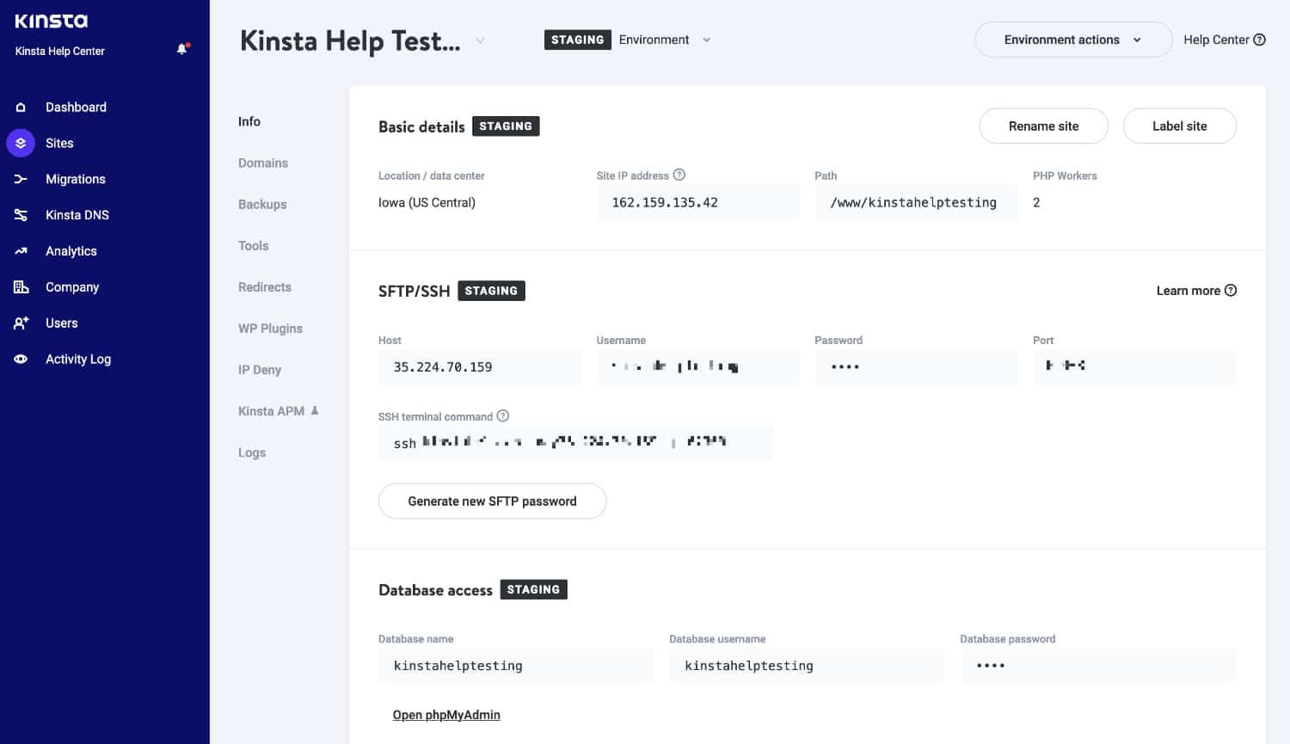Screen dimensions: 1290x744
Task: Open the phpMyAdmin link
Action: 446,715
